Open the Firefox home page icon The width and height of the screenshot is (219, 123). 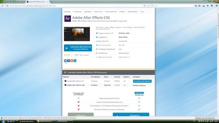pos(208,6)
